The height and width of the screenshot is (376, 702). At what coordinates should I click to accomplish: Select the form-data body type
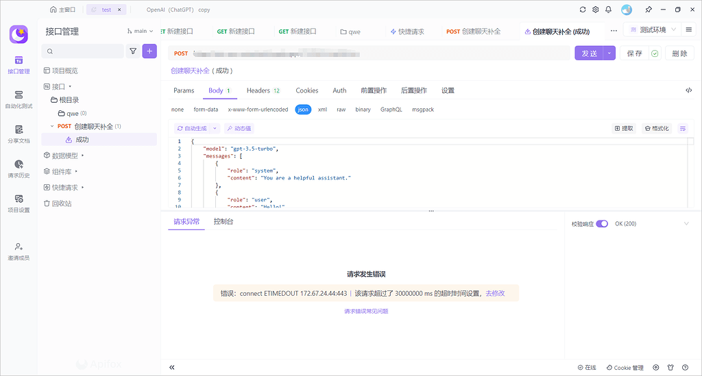[x=206, y=110]
